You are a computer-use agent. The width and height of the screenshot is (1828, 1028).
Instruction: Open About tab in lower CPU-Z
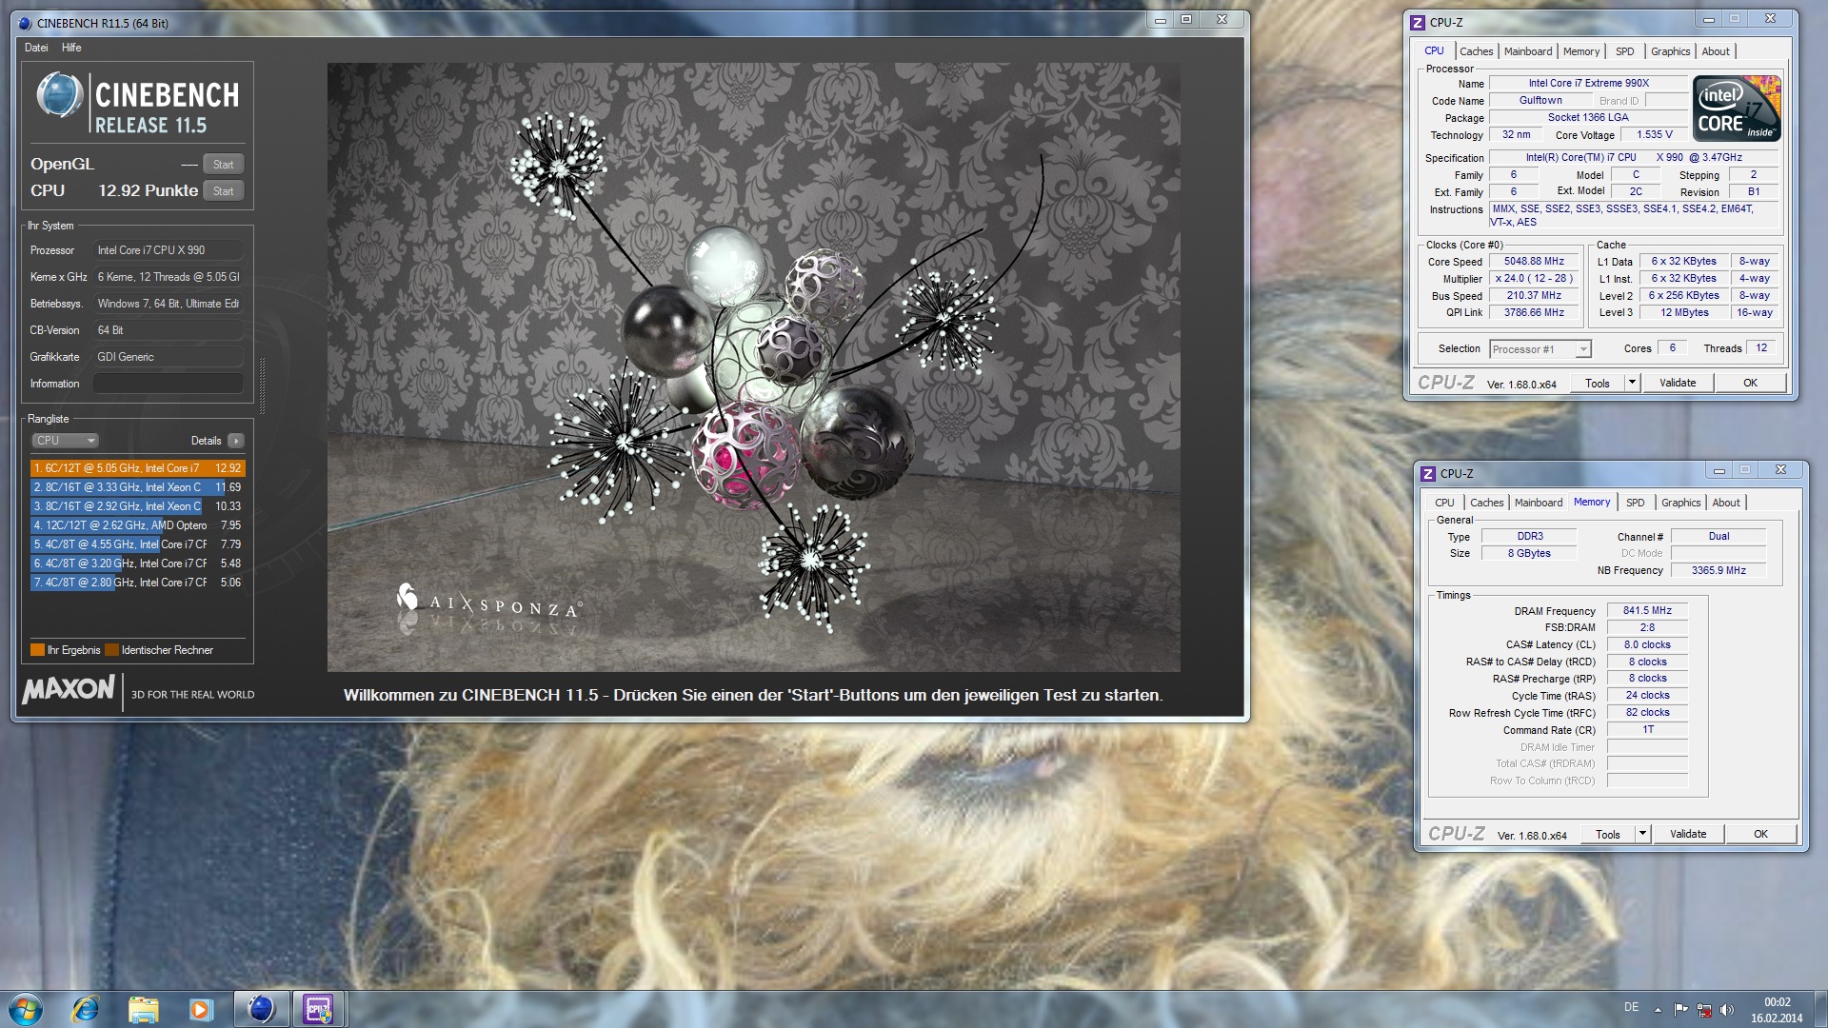[1726, 503]
